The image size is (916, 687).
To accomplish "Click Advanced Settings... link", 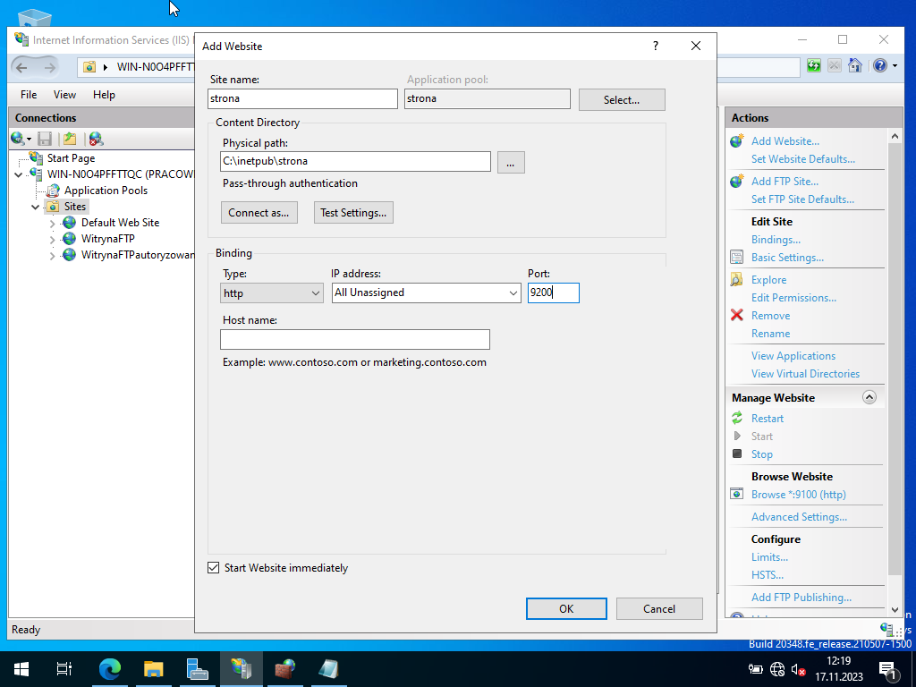I will pos(799,517).
